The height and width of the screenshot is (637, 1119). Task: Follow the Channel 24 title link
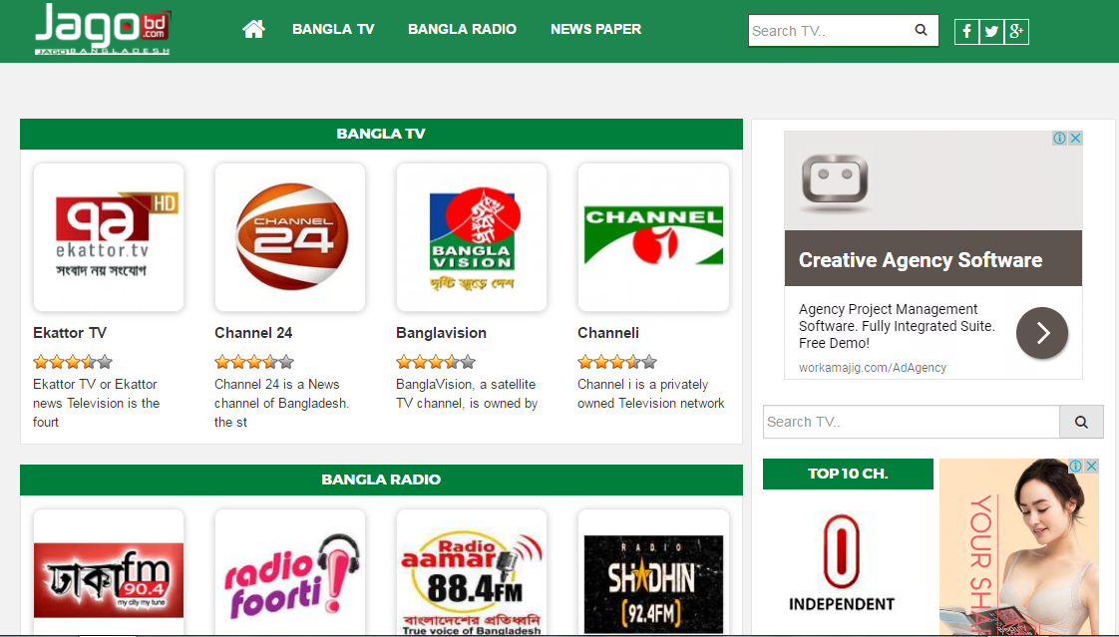point(253,333)
